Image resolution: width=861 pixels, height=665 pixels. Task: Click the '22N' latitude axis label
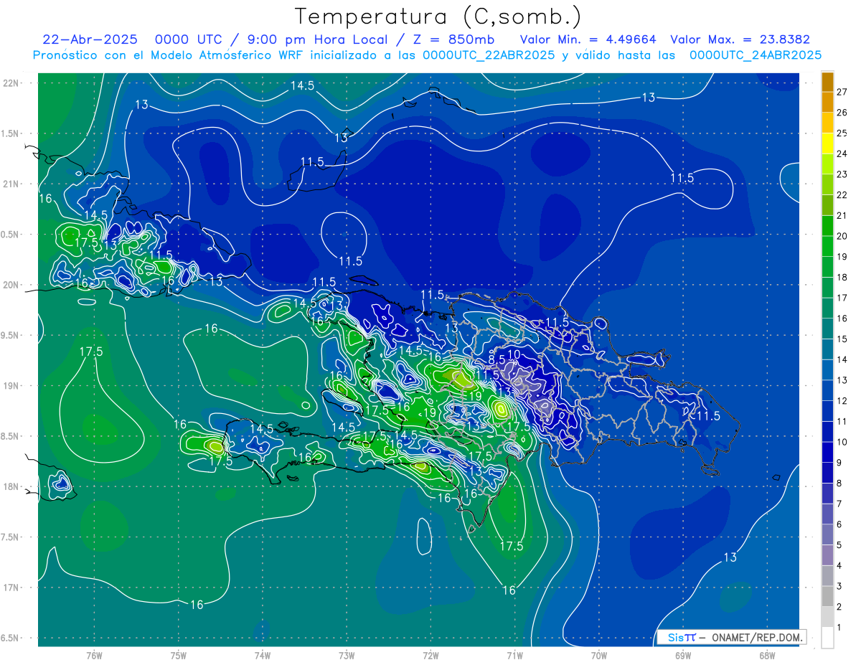point(11,82)
